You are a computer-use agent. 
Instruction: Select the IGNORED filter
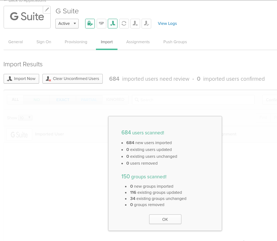pos(115,99)
